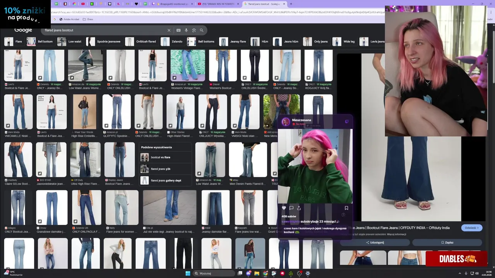Filter results by Wide leg chip

[x=345, y=41]
